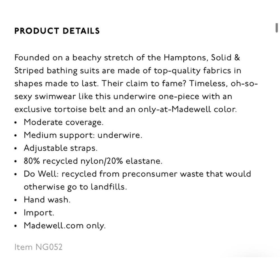Click the Adjustable straps bullet item
Screen dimensions: 280x280
pos(61,148)
